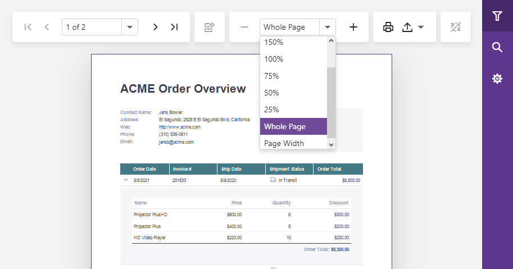Choose Page Width zoom option

click(x=293, y=143)
